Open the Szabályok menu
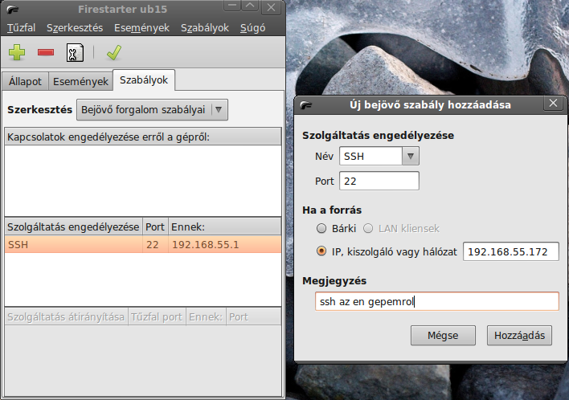Viewport: 569px width, 400px height. pyautogui.click(x=204, y=28)
